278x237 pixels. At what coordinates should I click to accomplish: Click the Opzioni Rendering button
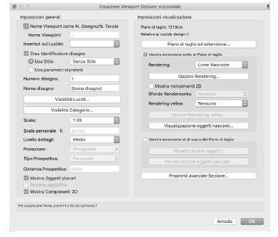(x=199, y=77)
